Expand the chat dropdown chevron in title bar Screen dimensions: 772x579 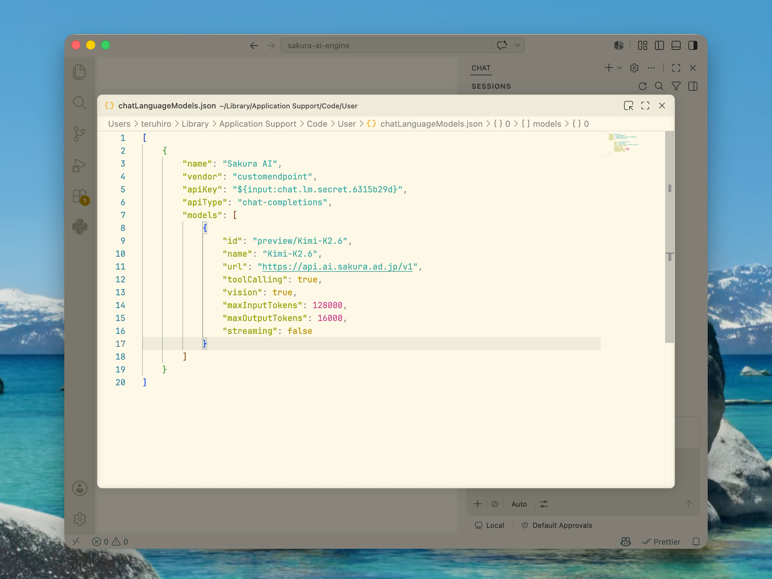click(x=518, y=45)
